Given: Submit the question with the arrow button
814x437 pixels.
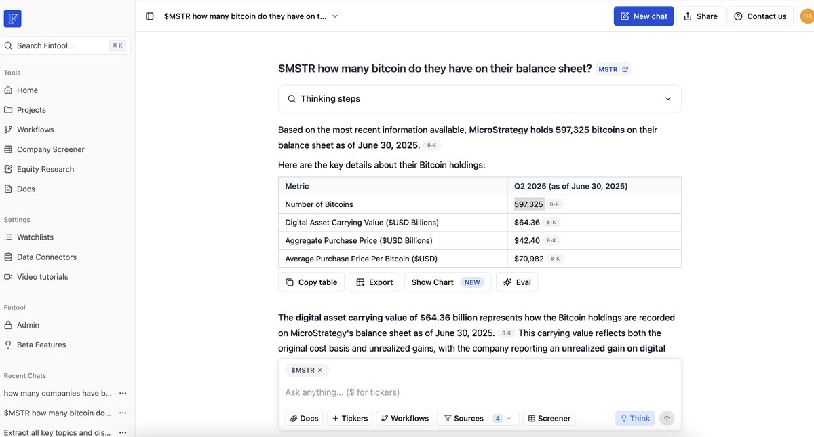Looking at the screenshot, I should click(667, 419).
